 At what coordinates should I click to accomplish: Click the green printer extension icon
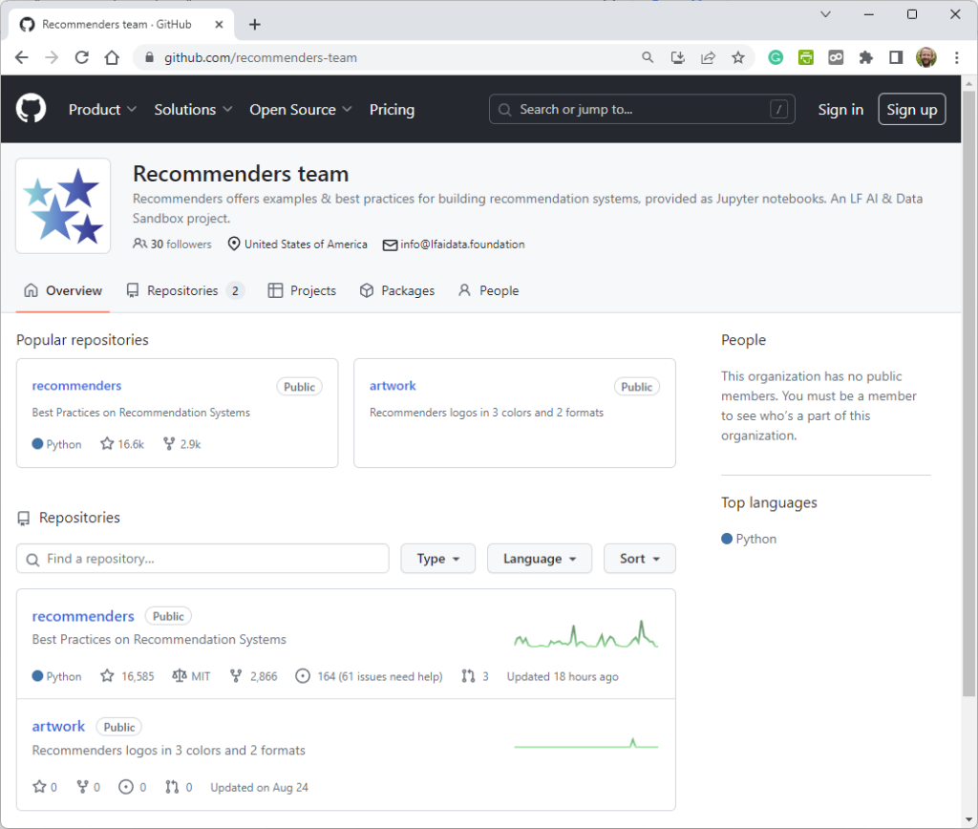pos(806,57)
